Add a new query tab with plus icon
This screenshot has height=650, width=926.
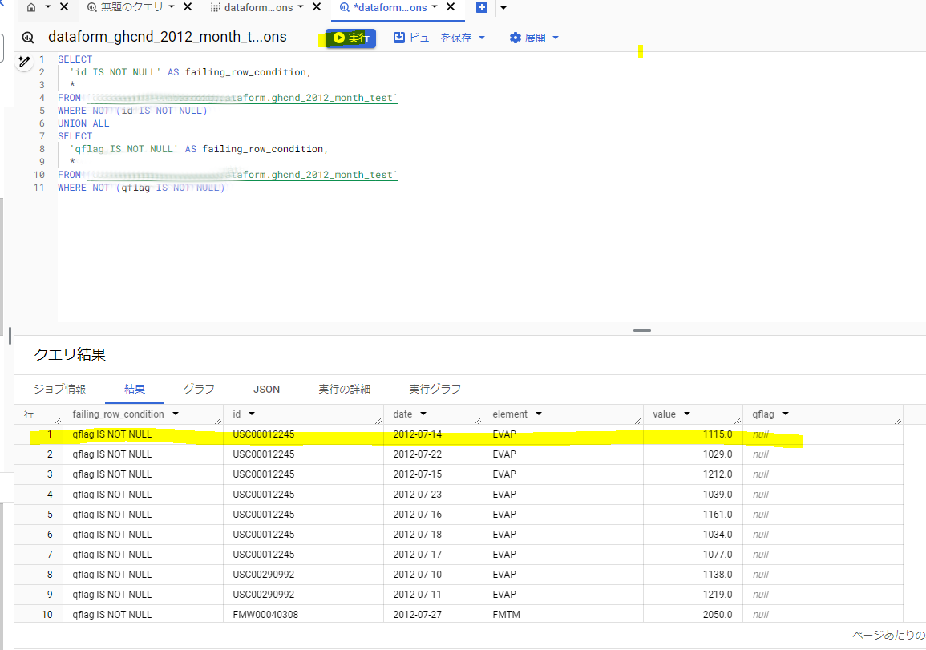tap(482, 8)
